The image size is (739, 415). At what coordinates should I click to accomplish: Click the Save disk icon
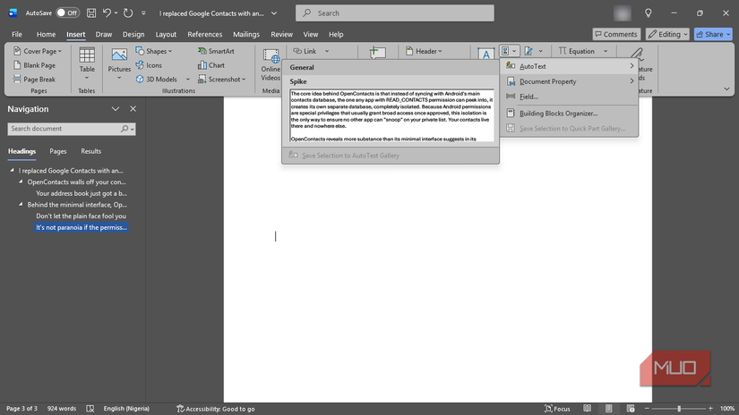pyautogui.click(x=91, y=13)
